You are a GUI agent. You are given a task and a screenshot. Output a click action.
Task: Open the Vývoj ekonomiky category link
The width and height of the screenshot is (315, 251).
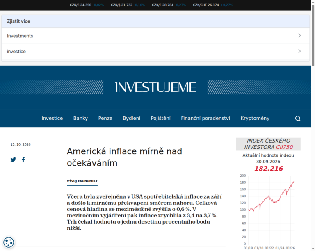click(82, 181)
